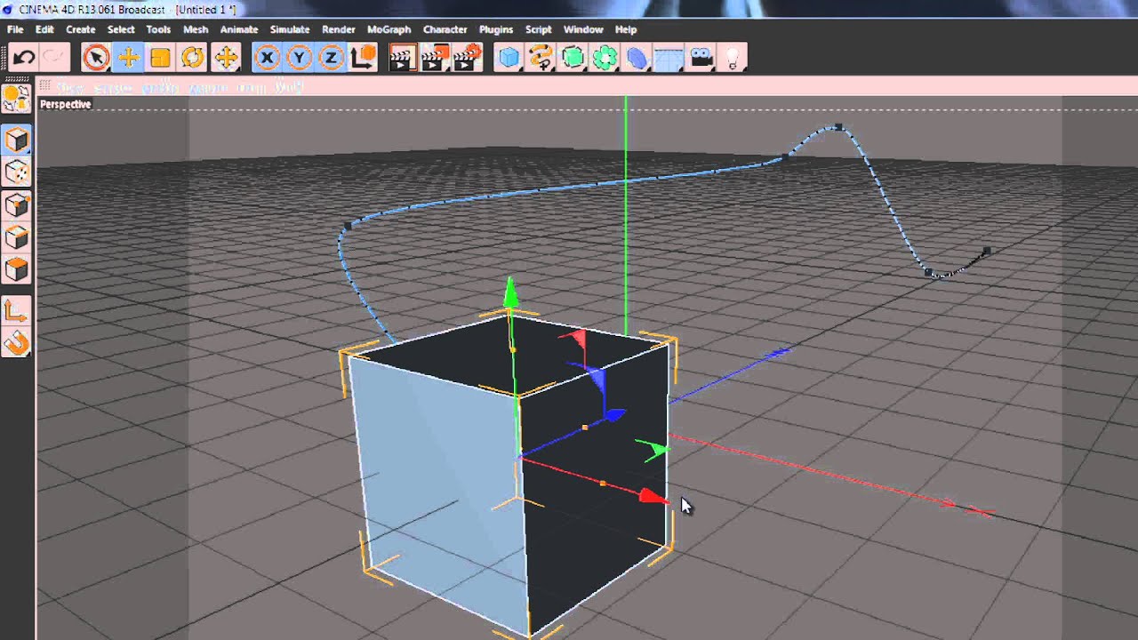The width and height of the screenshot is (1138, 640).
Task: Open the Mesh menu
Action: (196, 29)
